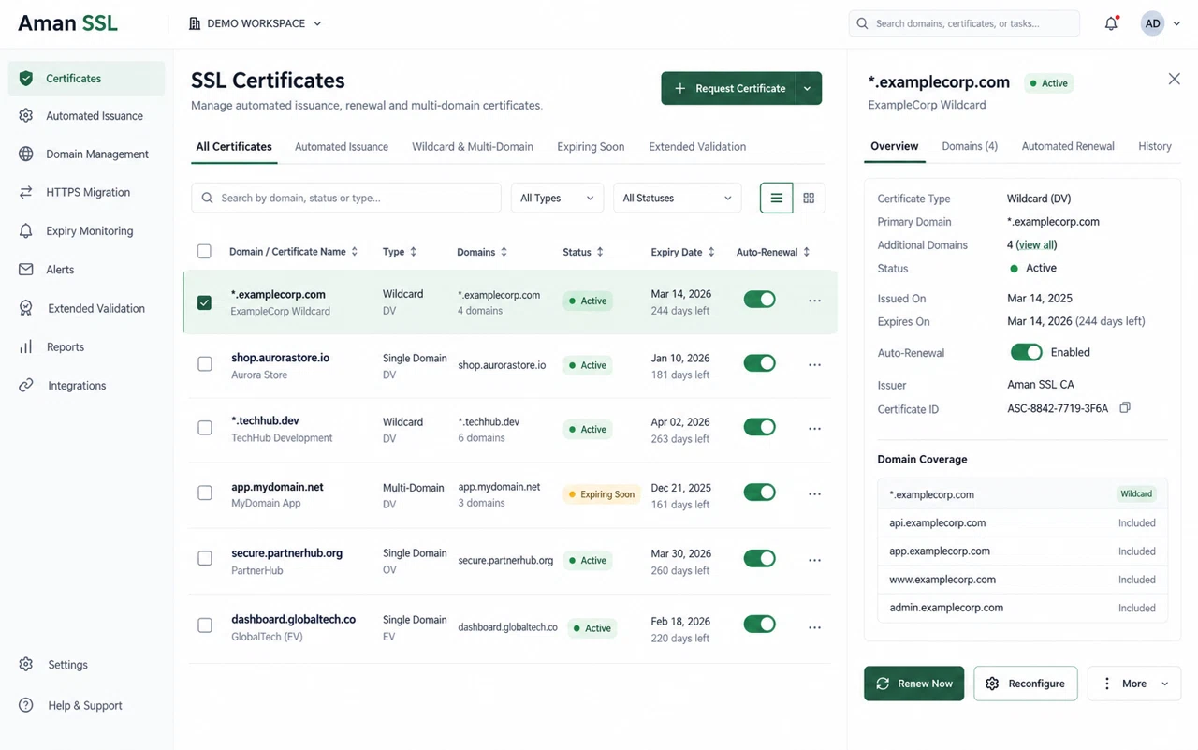This screenshot has height=750, width=1198.
Task: Follow the view all domains link
Action: [1036, 245]
